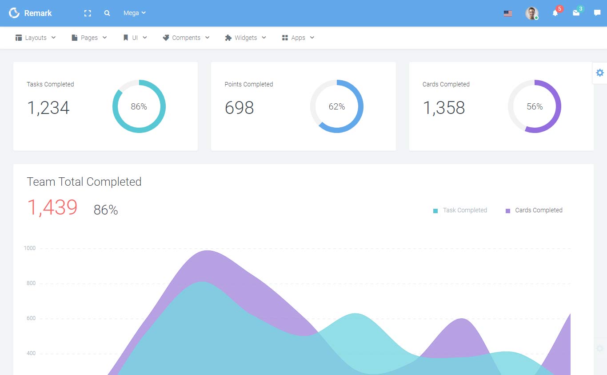Open the Pages menu label
The image size is (607, 375).
click(x=89, y=38)
